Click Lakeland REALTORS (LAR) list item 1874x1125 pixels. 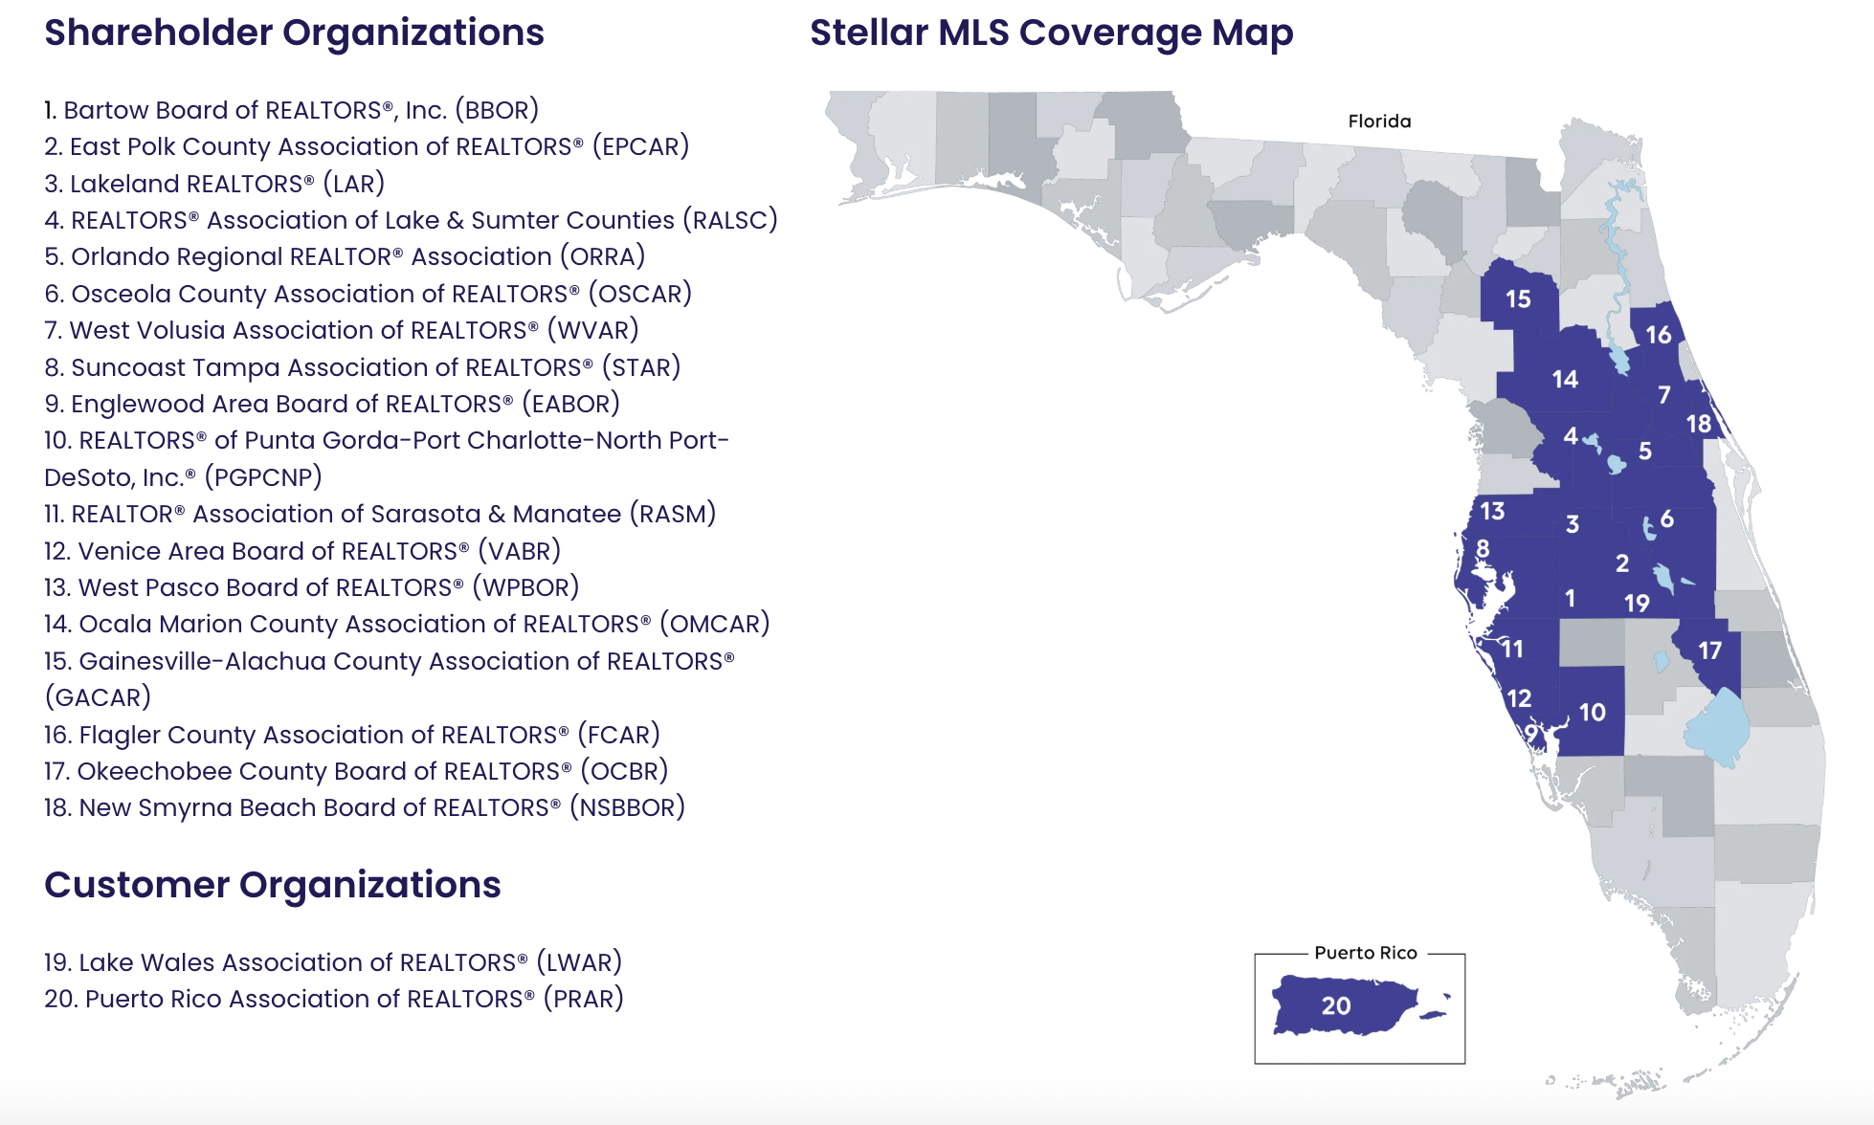coord(214,184)
